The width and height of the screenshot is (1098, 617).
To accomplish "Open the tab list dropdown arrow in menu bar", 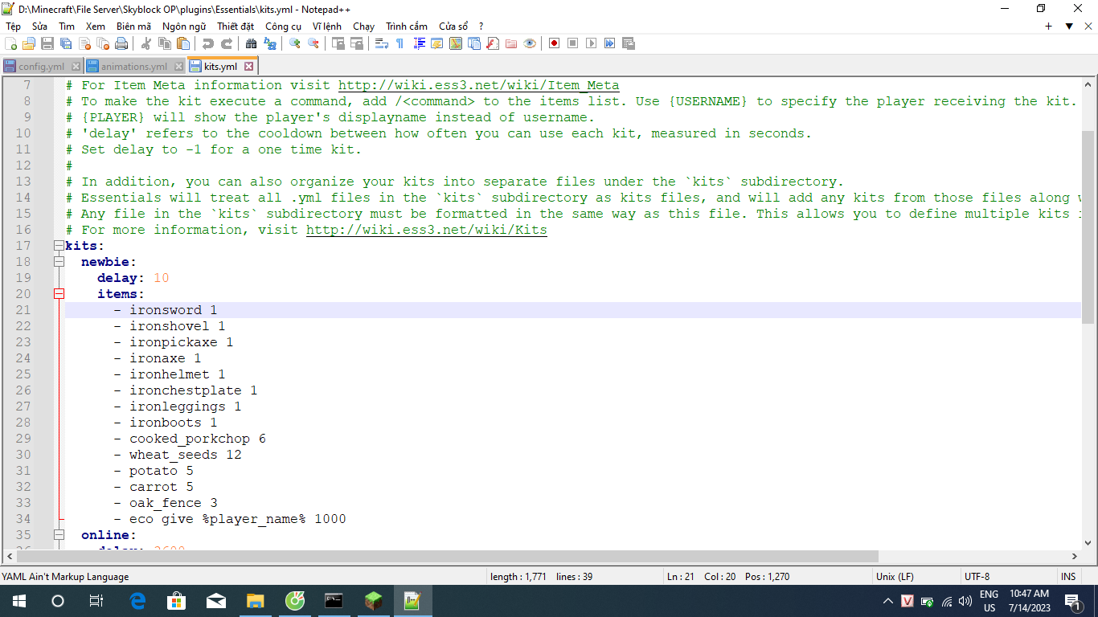I will point(1069,27).
